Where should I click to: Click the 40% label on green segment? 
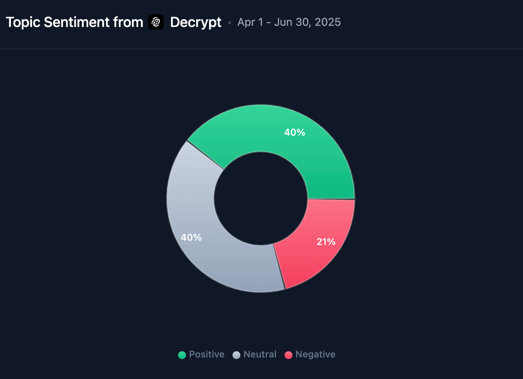[x=294, y=132]
